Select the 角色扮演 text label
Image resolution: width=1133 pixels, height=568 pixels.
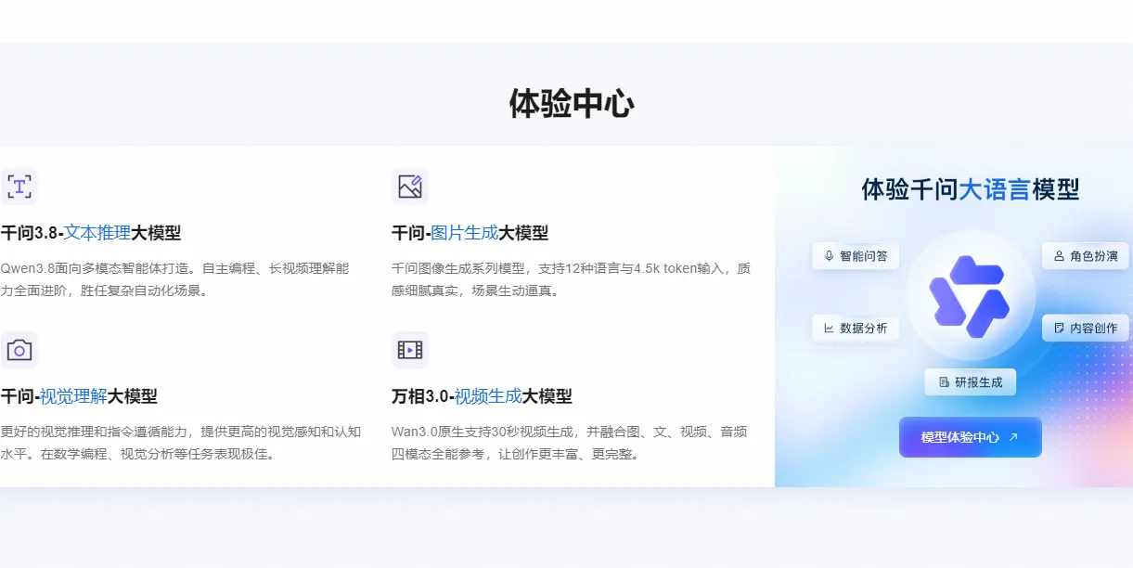click(1094, 256)
